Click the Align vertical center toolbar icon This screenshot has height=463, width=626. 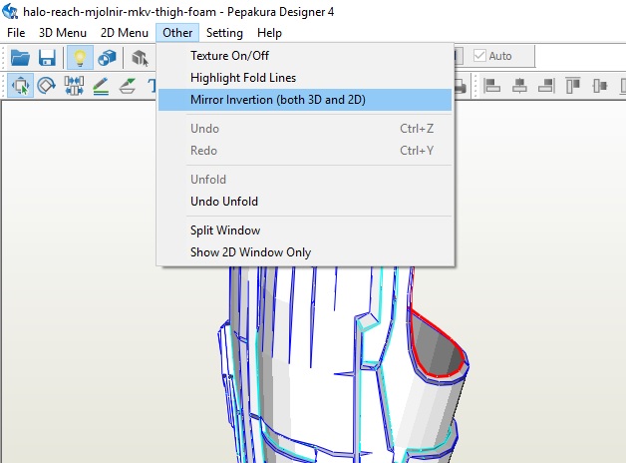pyautogui.click(x=600, y=86)
